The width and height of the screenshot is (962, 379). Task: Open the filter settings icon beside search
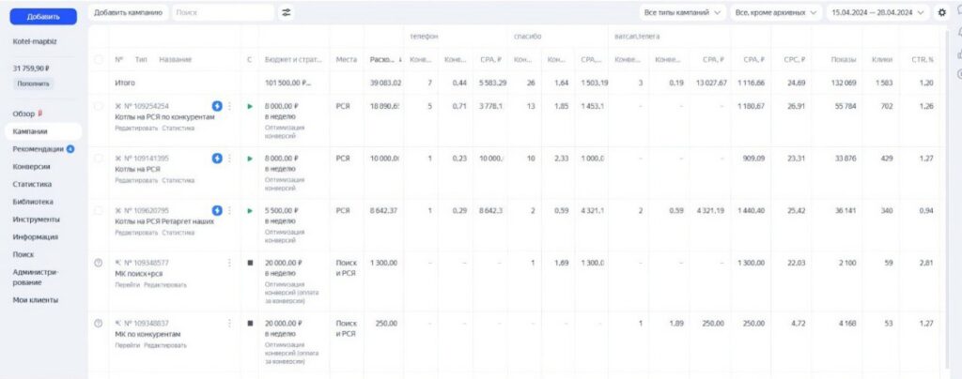[286, 12]
